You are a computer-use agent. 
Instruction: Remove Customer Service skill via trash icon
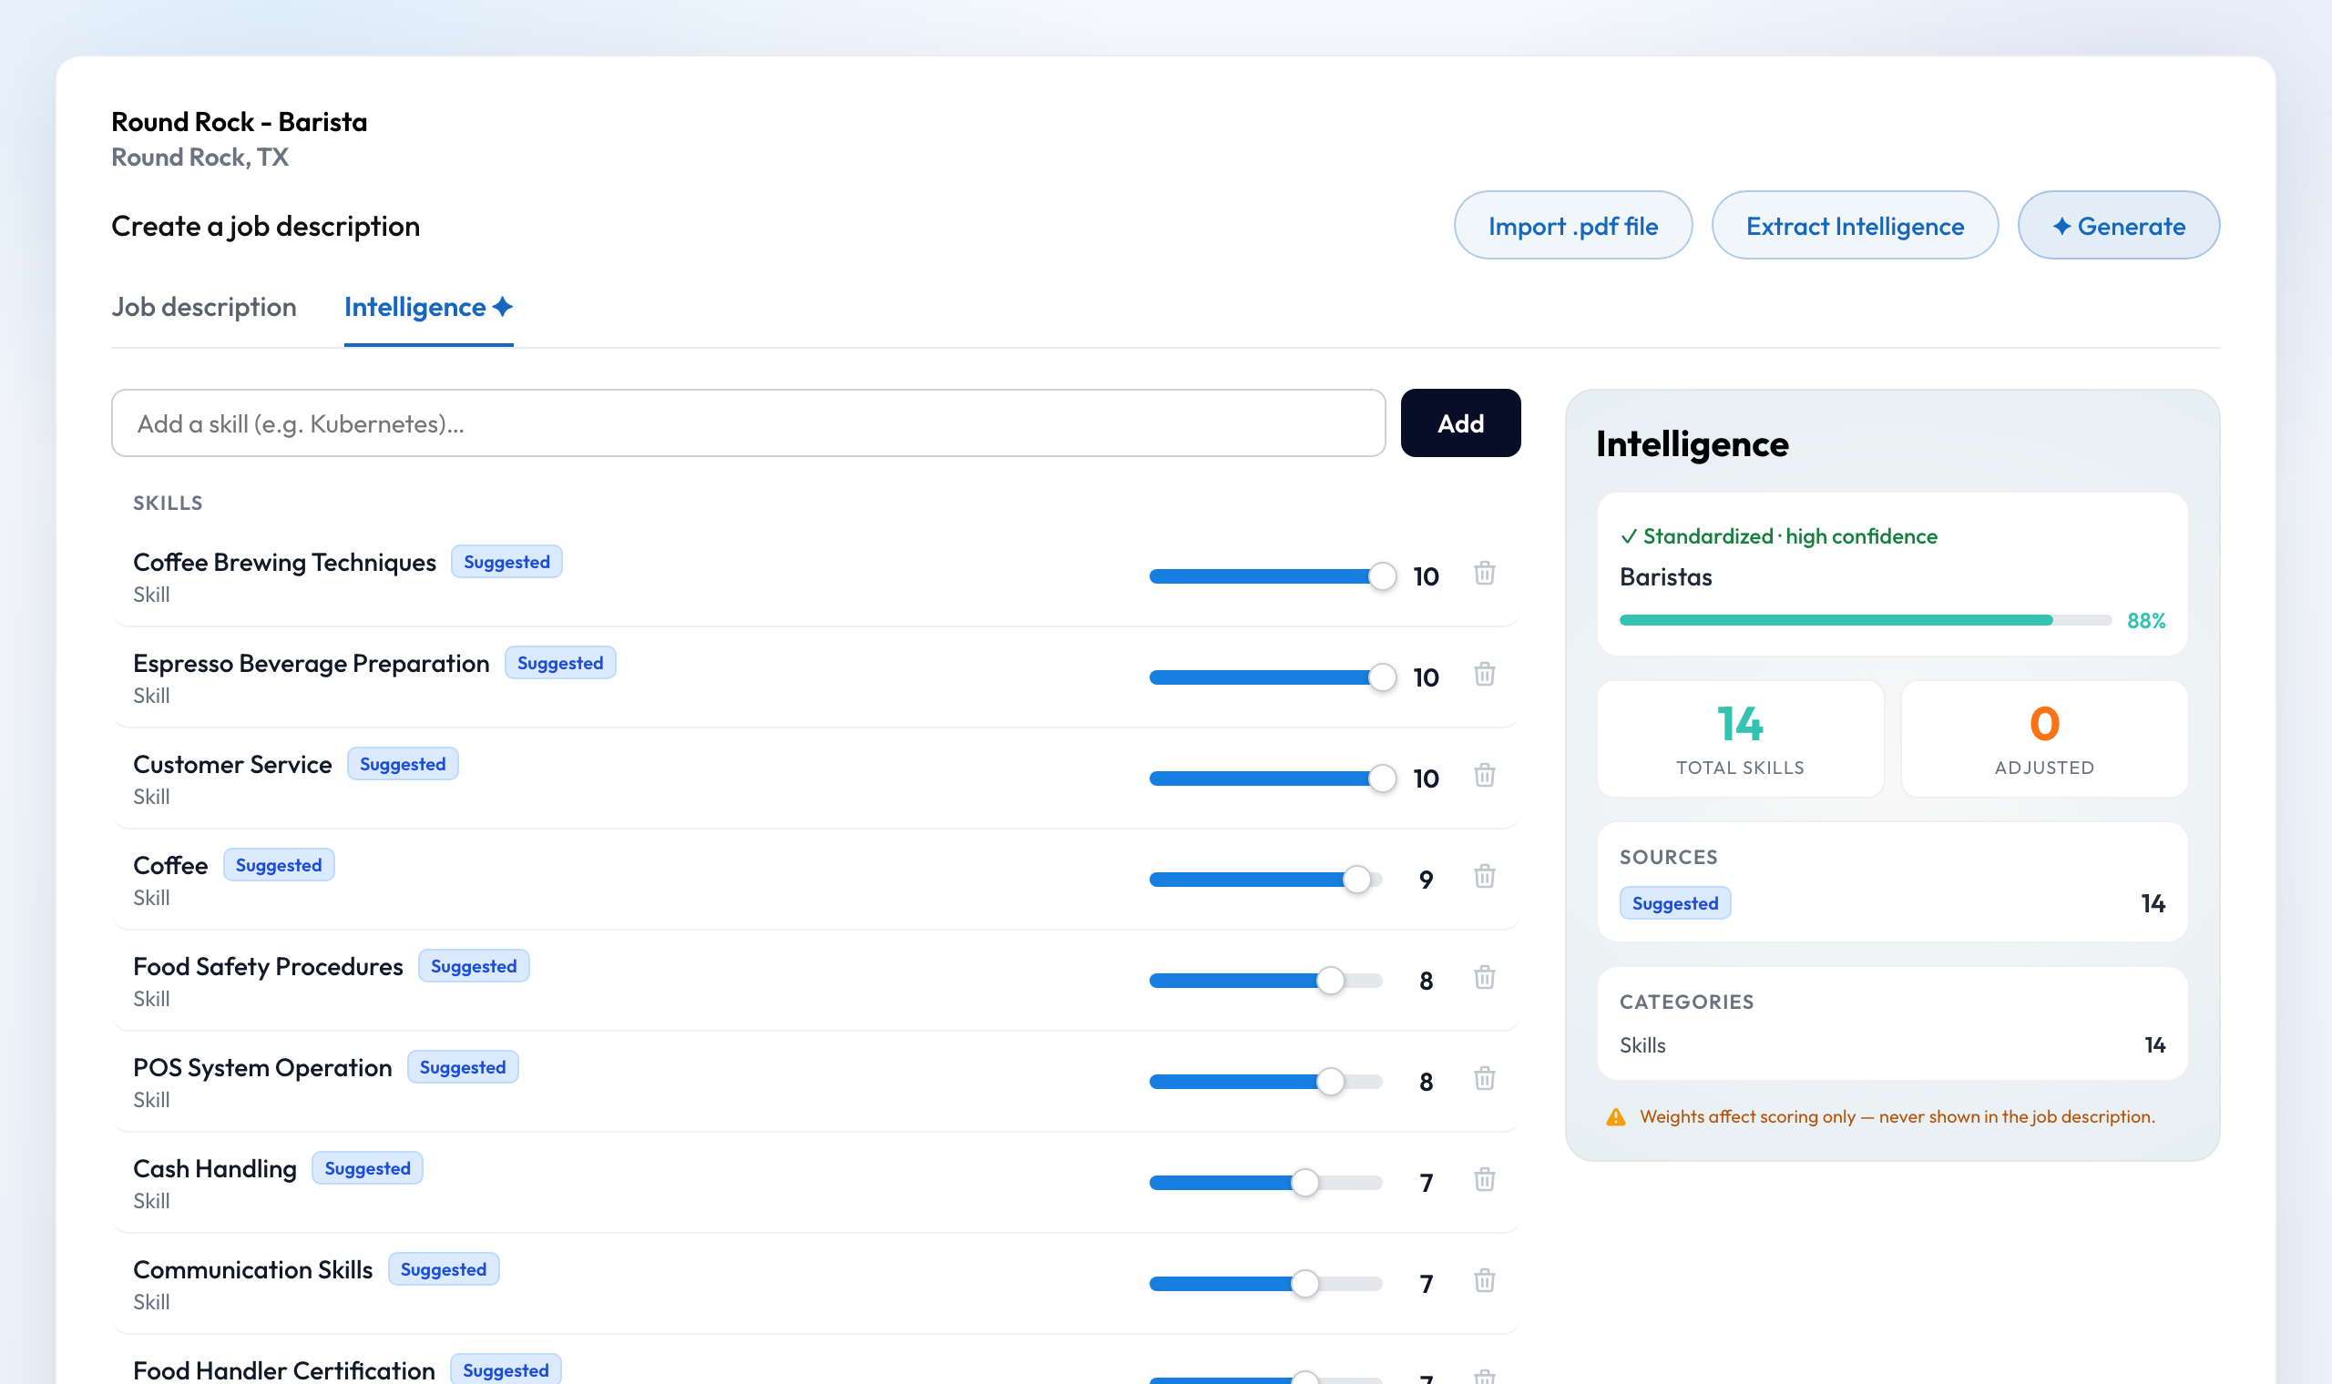pyautogui.click(x=1484, y=775)
